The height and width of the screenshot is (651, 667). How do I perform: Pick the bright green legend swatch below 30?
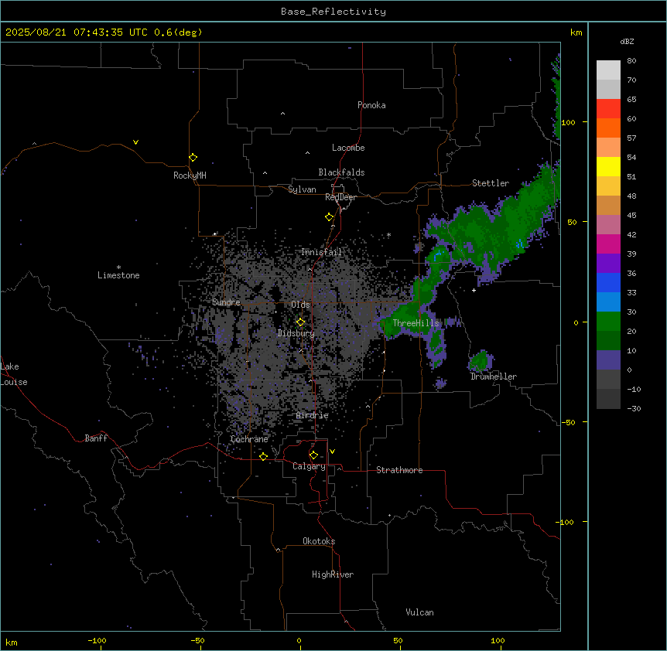pyautogui.click(x=608, y=322)
